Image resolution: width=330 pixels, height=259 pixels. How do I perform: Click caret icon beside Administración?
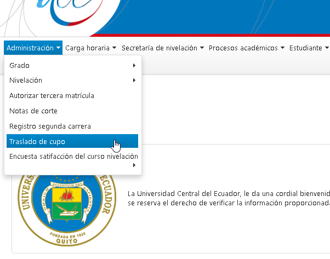[58, 48]
